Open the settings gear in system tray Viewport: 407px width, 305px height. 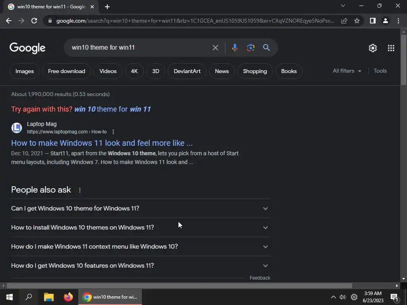point(354,297)
